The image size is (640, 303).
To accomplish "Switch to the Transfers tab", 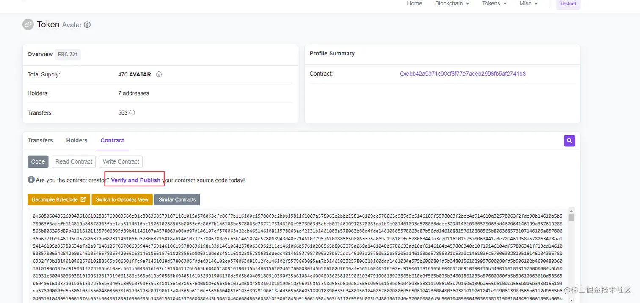I will point(41,140).
